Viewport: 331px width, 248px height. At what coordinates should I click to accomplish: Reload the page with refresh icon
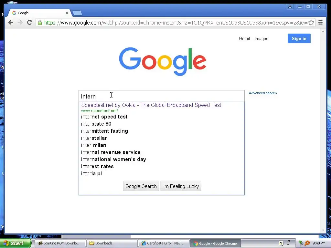tap(29, 23)
